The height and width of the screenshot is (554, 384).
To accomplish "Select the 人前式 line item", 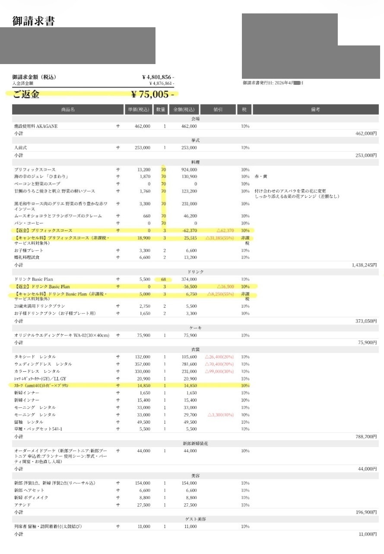I will pyautogui.click(x=21, y=148).
